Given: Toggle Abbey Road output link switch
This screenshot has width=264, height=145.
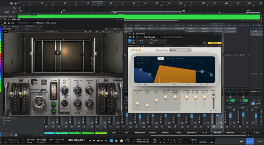Looking at the screenshot, I should [x=106, y=79].
